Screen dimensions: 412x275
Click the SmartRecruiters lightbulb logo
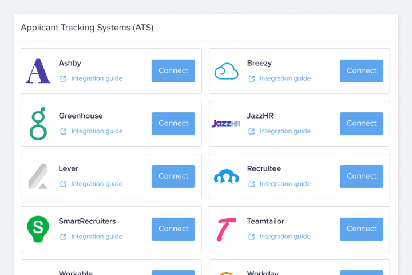pos(38,229)
